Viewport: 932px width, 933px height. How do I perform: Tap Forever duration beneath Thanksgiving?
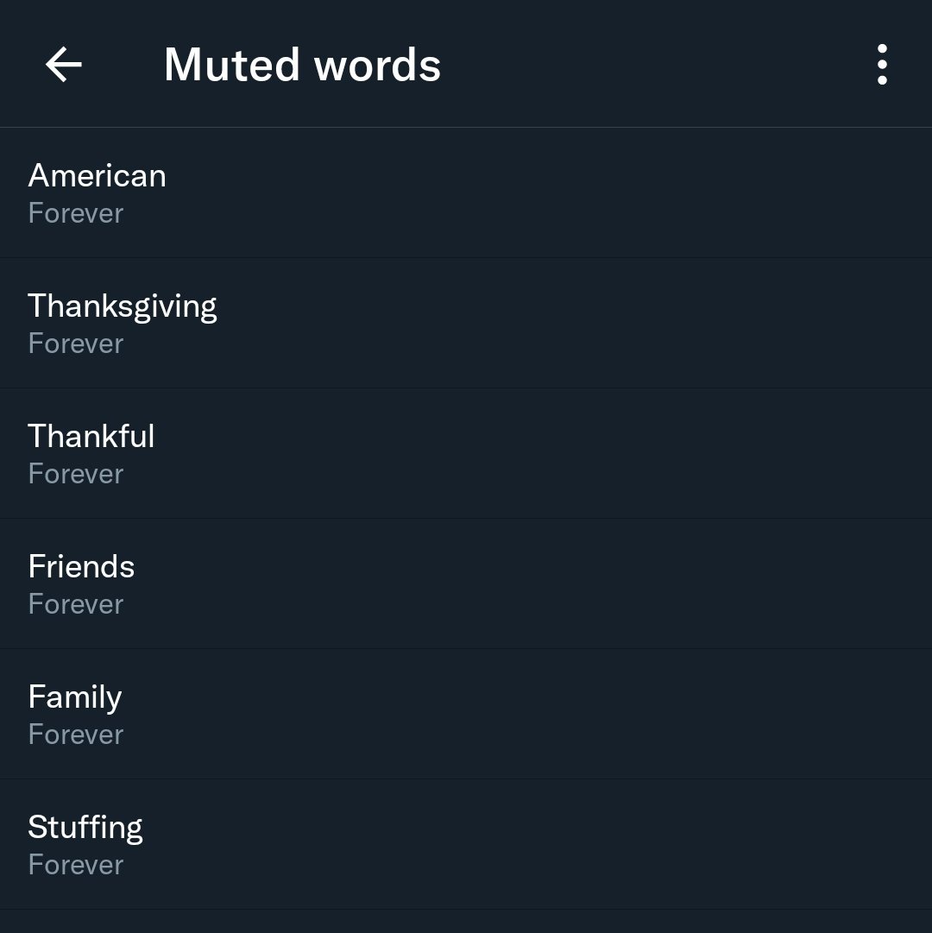(76, 344)
